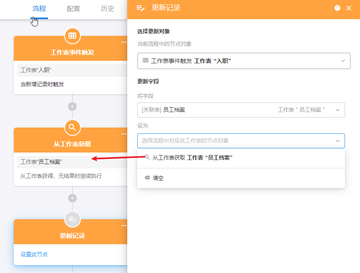Click the 设置此节点 link

34,254
